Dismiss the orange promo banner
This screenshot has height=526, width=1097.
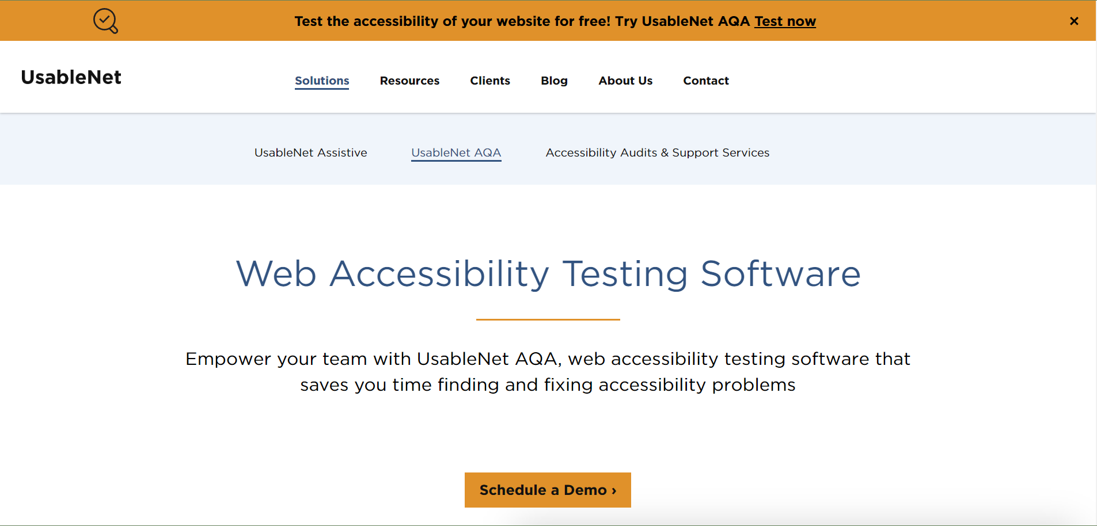coord(1073,21)
